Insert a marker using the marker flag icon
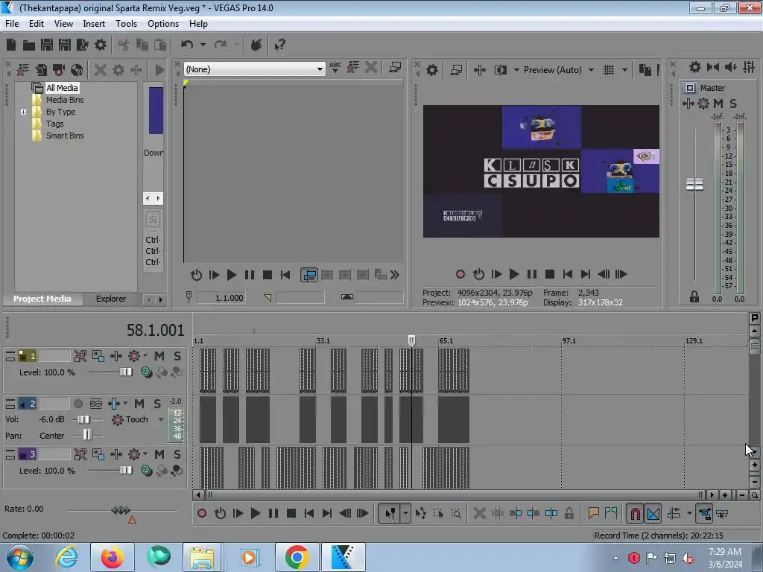 point(593,513)
